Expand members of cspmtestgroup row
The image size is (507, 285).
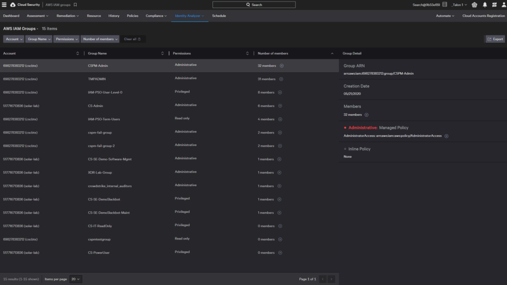(x=280, y=239)
